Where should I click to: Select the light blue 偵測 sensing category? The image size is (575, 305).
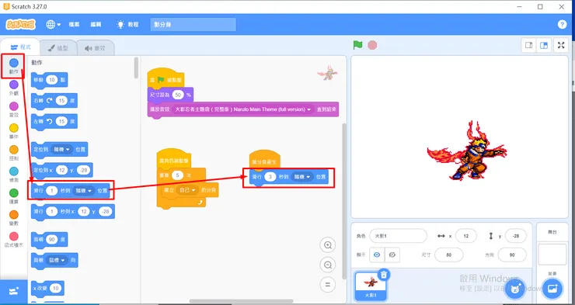13,175
